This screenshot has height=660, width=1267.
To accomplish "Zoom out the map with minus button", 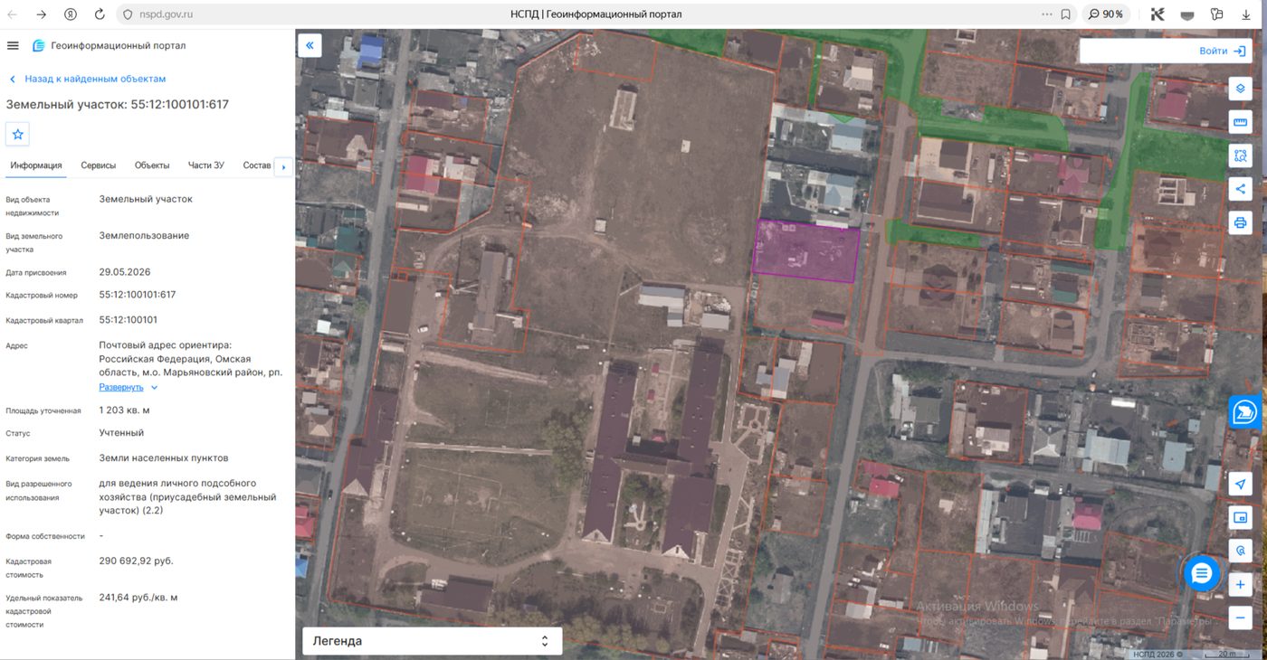I will tap(1240, 618).
